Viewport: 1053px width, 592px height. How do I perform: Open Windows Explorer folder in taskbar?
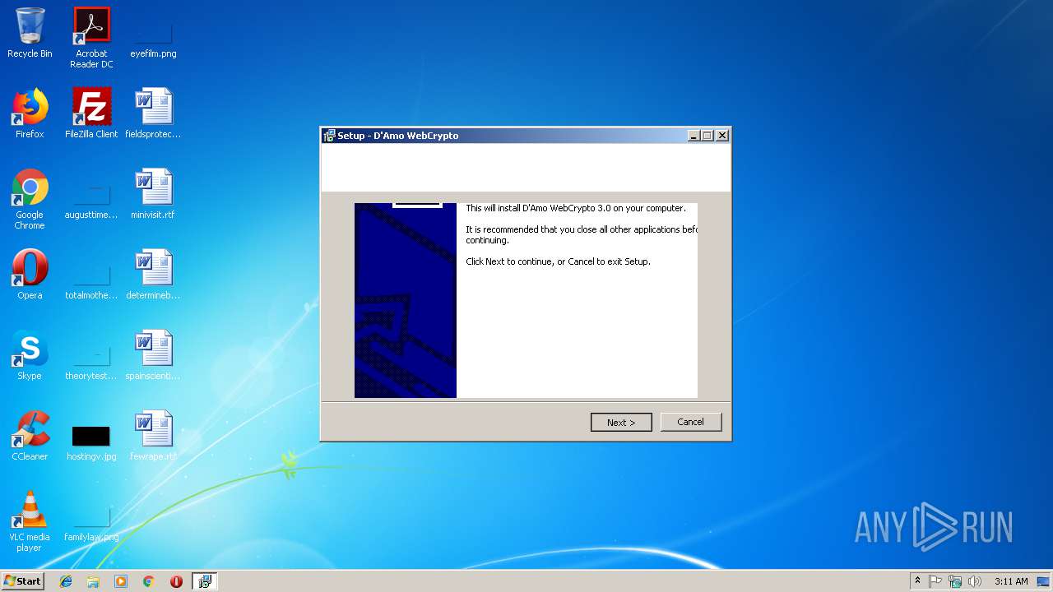(93, 581)
